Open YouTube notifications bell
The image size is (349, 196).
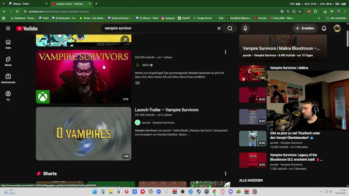click(x=324, y=28)
